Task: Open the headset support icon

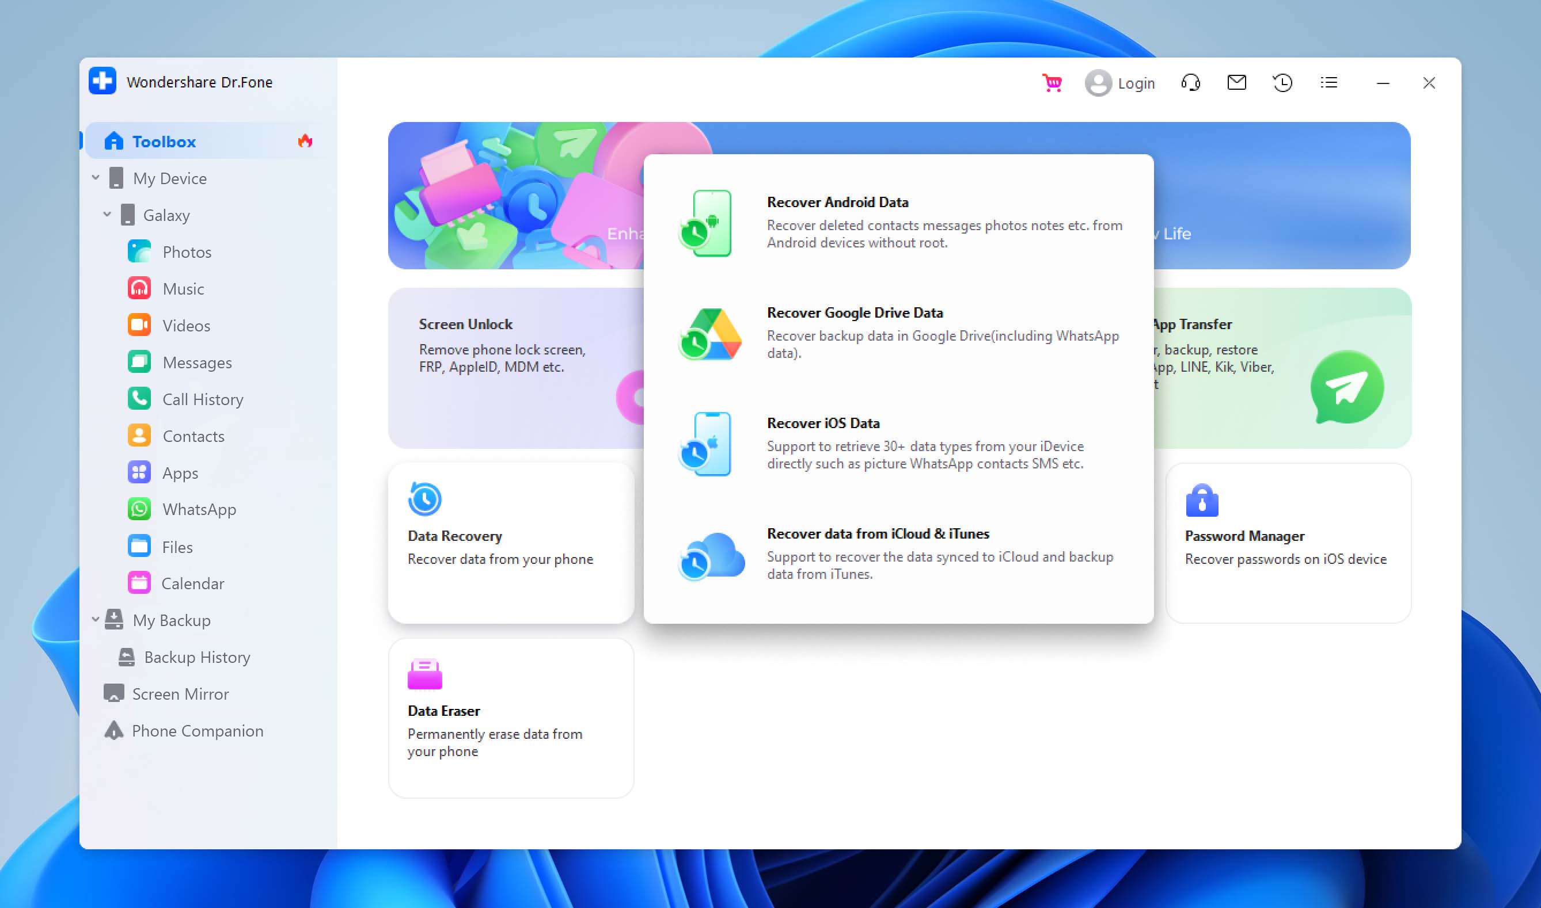Action: pos(1190,83)
